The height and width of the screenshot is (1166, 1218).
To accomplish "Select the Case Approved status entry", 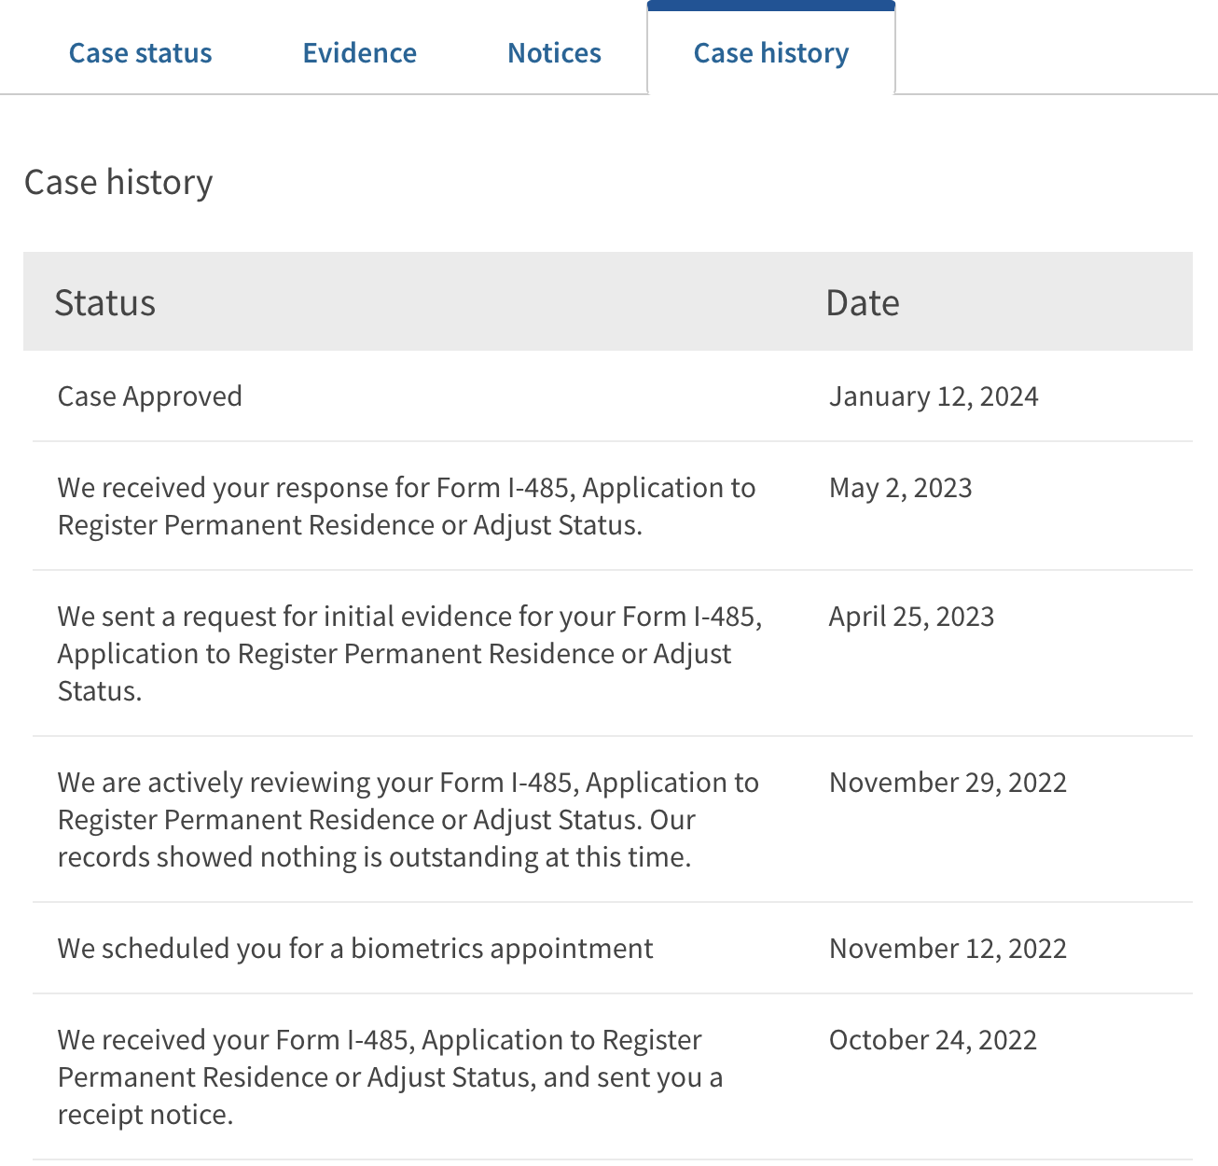I will [x=150, y=396].
